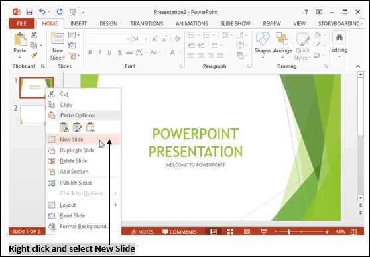
Task: Open the Editing binoculars menu
Action: click(339, 45)
